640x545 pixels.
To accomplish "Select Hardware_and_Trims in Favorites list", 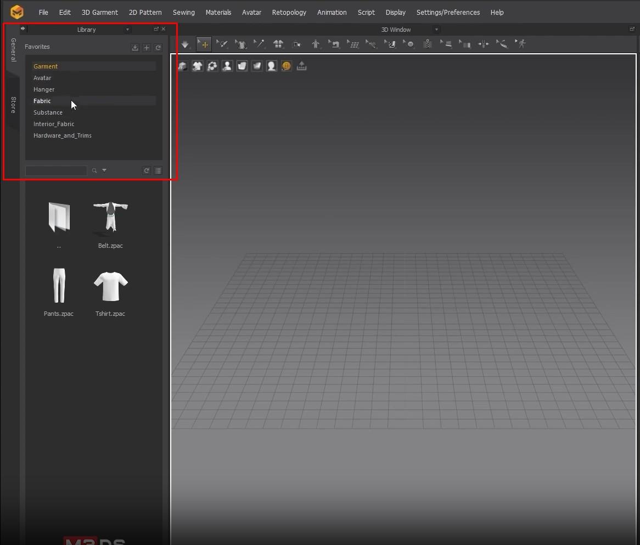I will pos(94,135).
